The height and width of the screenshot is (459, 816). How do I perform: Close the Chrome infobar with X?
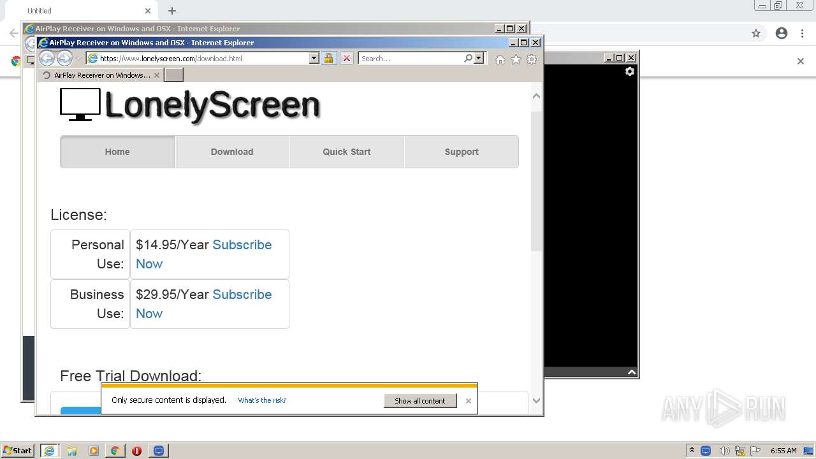[801, 61]
